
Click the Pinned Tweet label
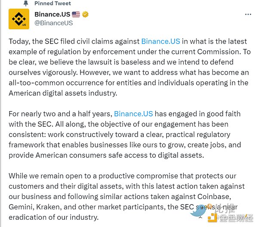53,3
